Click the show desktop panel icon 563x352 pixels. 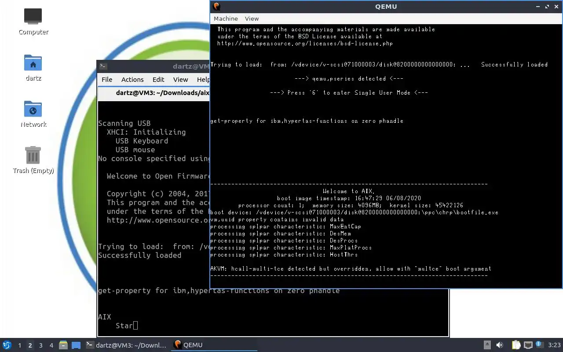click(76, 345)
